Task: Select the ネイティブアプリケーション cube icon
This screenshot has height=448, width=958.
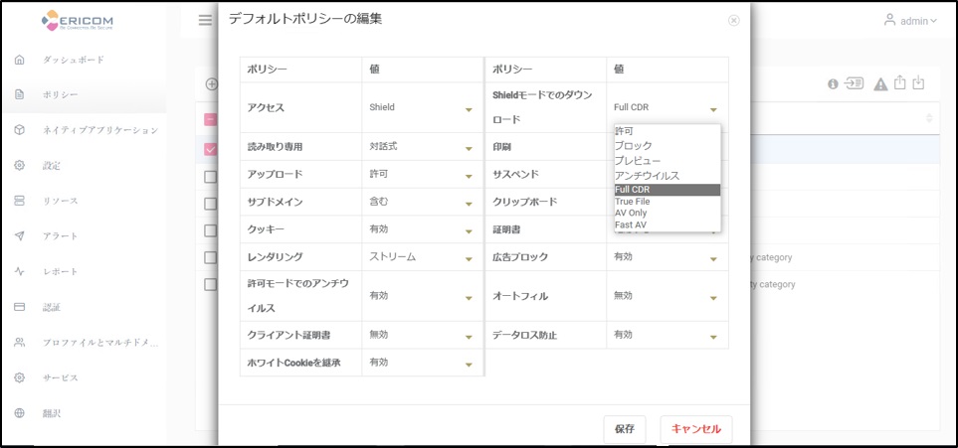Action: [20, 130]
